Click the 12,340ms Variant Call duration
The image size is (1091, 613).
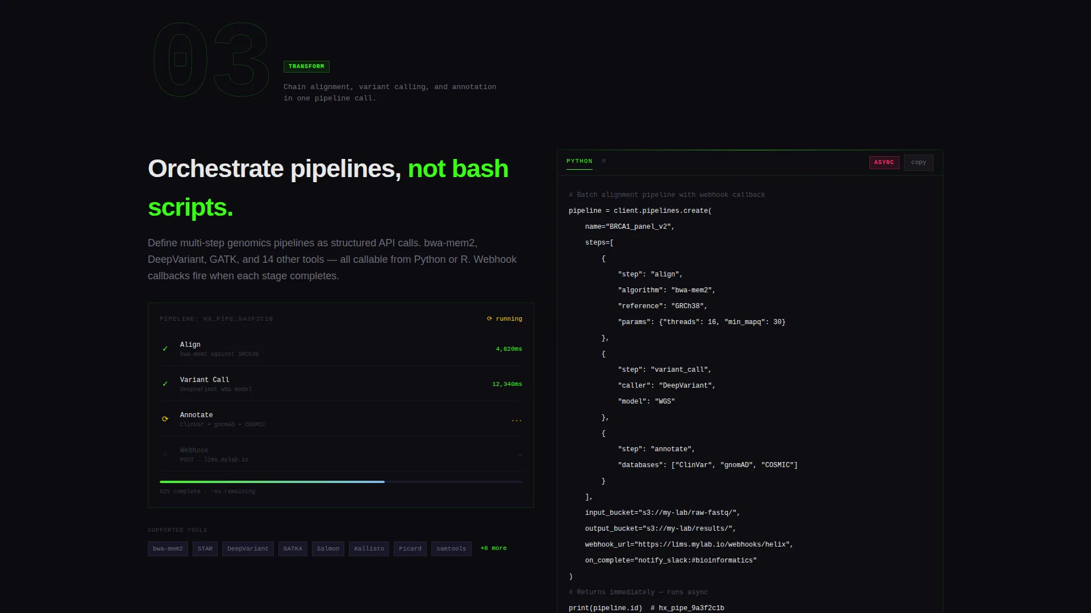(x=507, y=384)
